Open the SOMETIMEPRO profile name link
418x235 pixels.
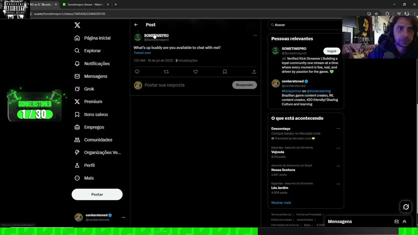[x=156, y=35]
